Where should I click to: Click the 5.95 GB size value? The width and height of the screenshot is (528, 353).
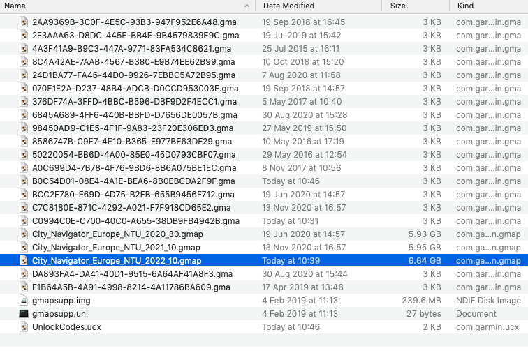[x=425, y=248]
